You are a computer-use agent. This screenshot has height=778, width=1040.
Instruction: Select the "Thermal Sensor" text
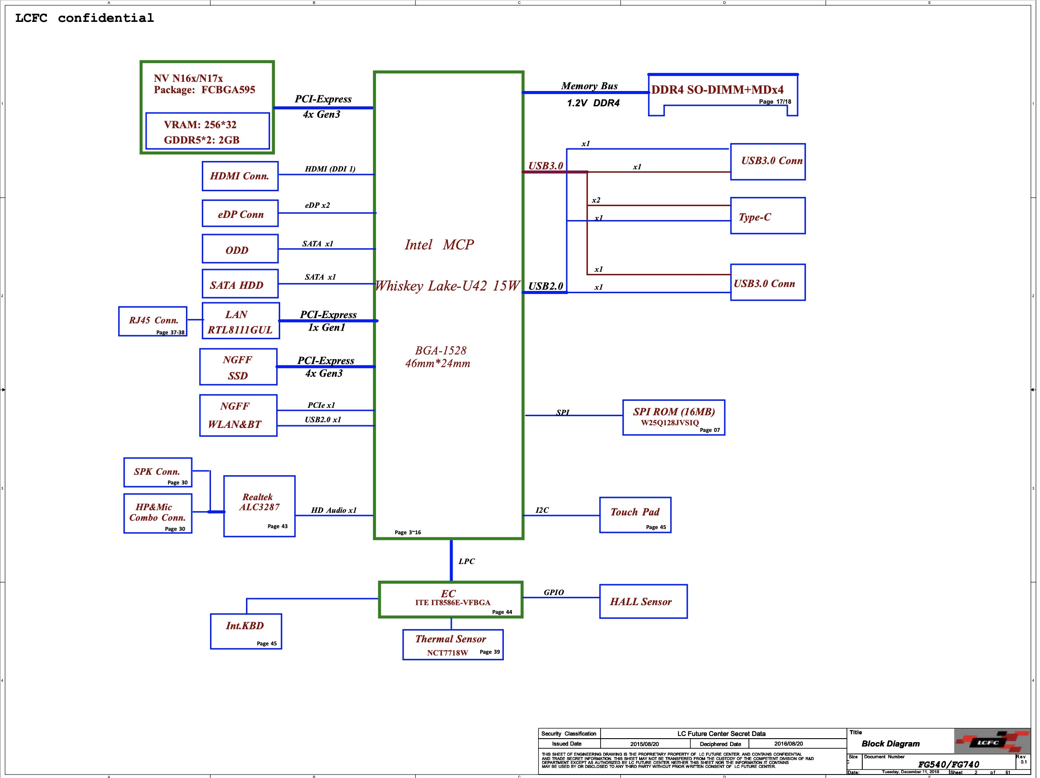450,639
